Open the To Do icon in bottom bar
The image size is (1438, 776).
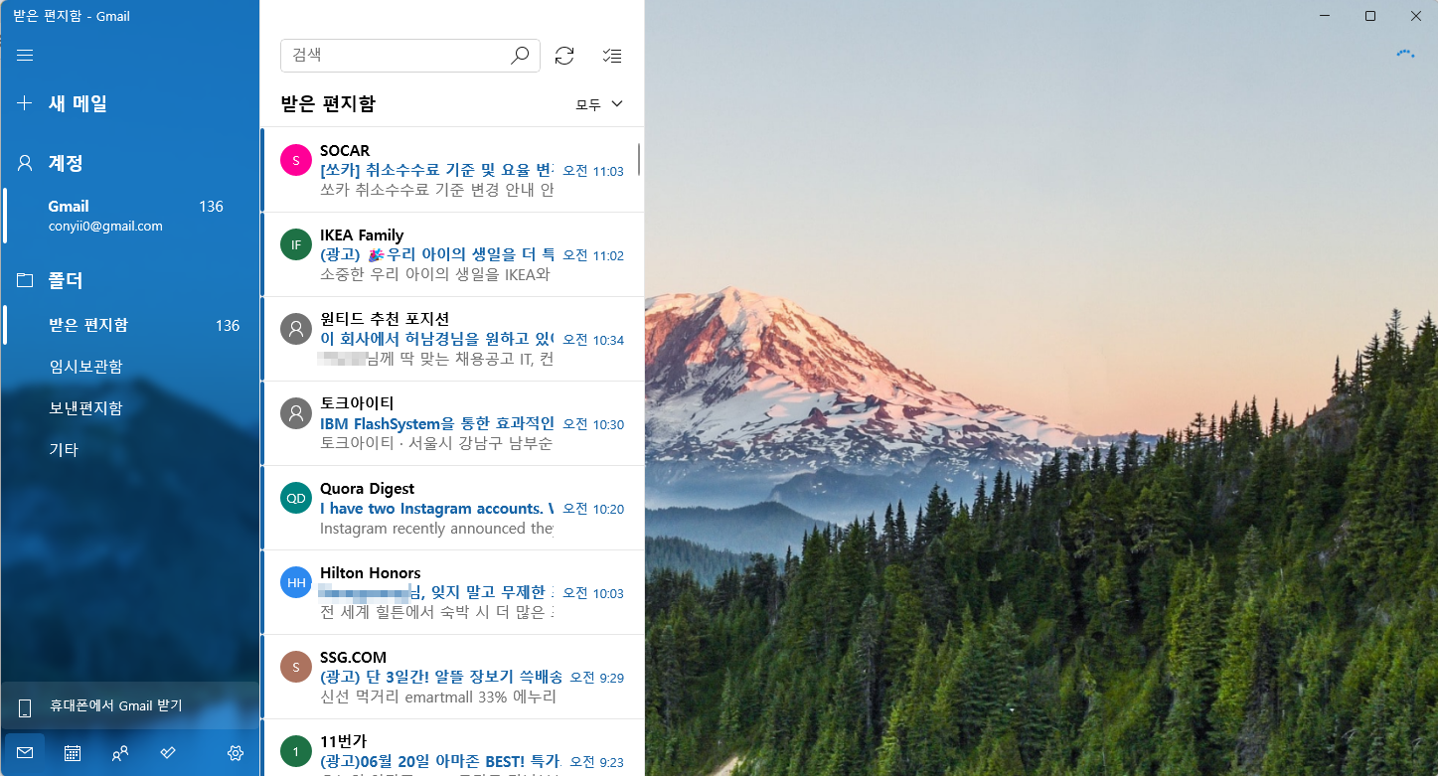pyautogui.click(x=167, y=752)
